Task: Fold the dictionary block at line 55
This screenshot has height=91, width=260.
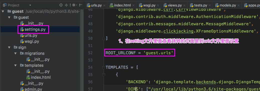Action: click(104, 75)
